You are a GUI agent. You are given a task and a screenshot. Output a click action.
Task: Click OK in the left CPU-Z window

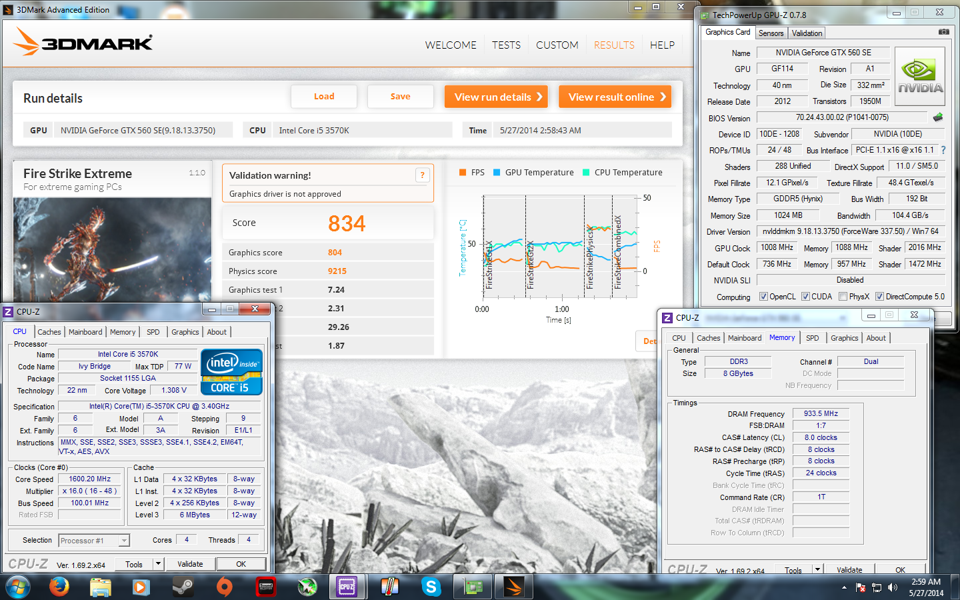coord(241,564)
